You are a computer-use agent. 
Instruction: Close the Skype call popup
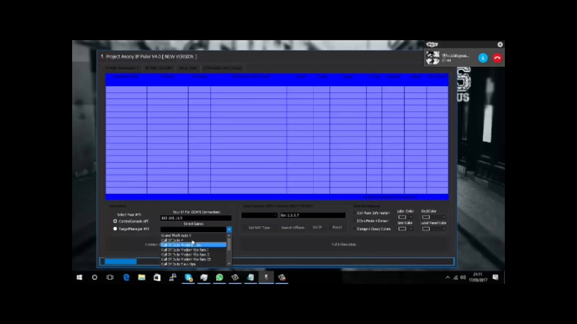pyautogui.click(x=500, y=45)
